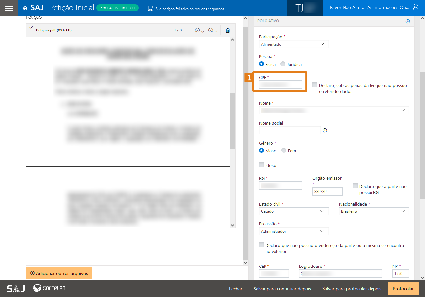Check the declaration of not possessing CPF
Image resolution: width=425 pixels, height=297 pixels.
[x=315, y=85]
